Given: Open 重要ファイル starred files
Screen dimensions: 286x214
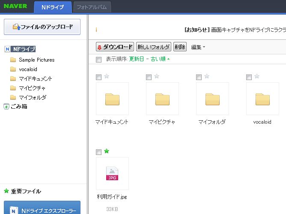Looking at the screenshot, I should pos(26,191).
